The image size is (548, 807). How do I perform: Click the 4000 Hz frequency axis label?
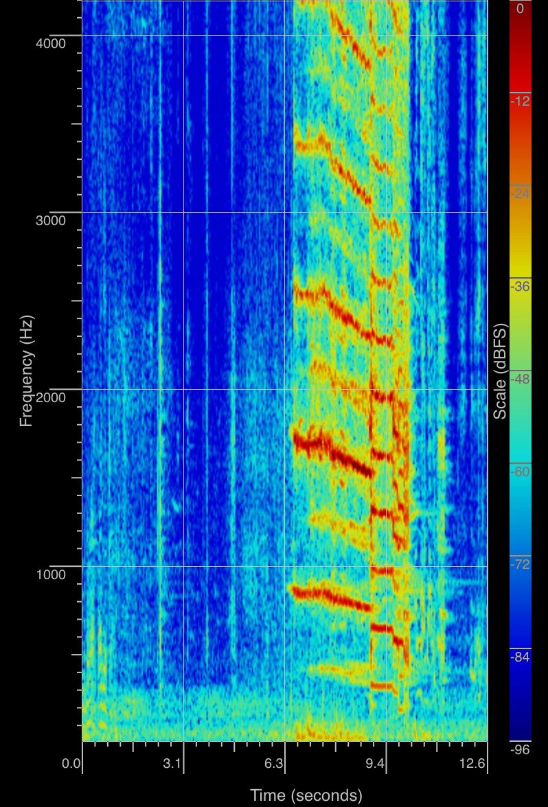[x=50, y=43]
